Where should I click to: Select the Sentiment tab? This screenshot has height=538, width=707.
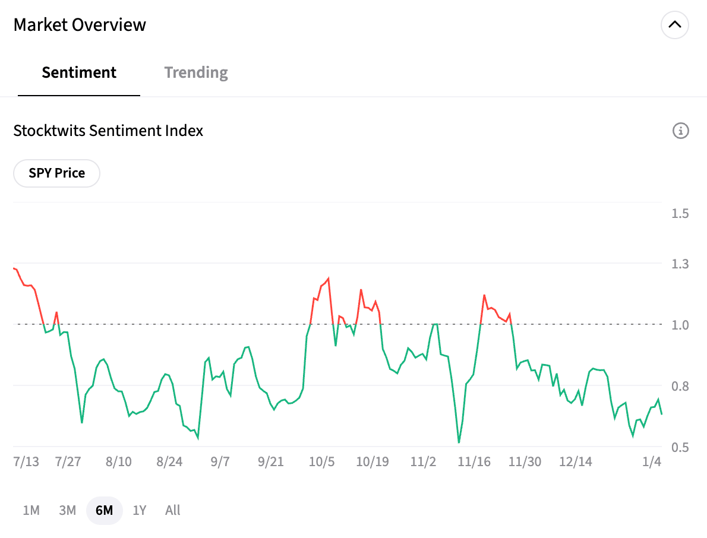[79, 73]
